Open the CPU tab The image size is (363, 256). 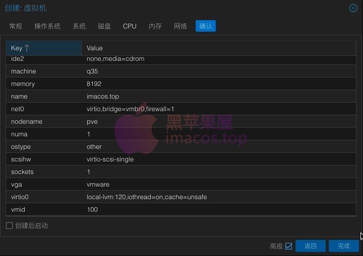click(130, 26)
